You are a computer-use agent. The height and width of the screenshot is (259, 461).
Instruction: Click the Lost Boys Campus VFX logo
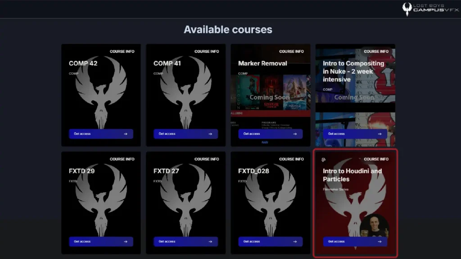(430, 9)
